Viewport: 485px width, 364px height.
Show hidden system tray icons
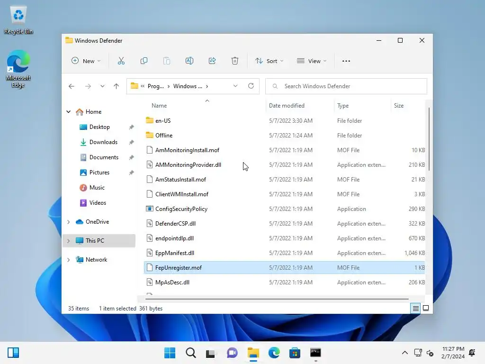pyautogui.click(x=404, y=353)
